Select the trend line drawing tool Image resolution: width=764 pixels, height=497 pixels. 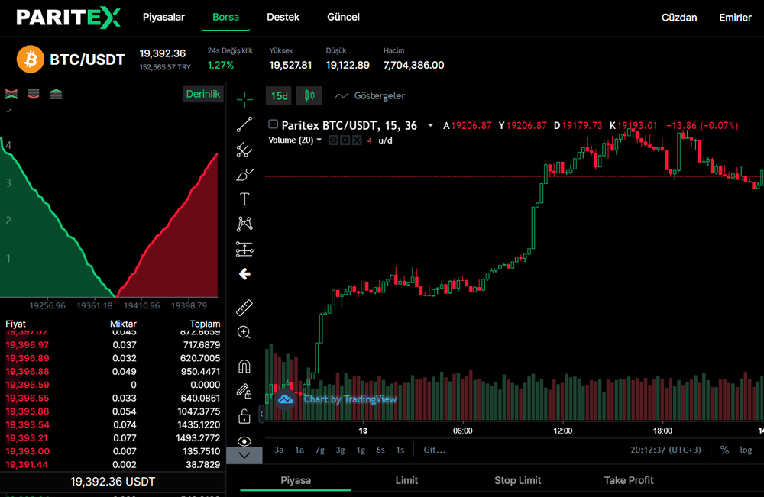tap(244, 124)
